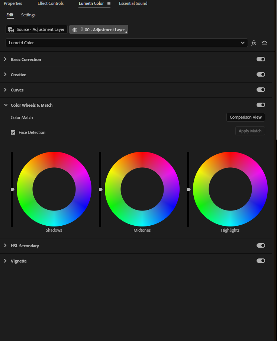Switch to the Settings sub-tab
The height and width of the screenshot is (341, 277).
tap(28, 15)
